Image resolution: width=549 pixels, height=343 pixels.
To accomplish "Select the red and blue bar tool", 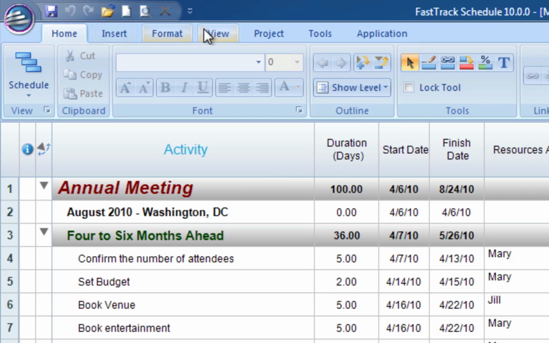I will pyautogui.click(x=467, y=63).
